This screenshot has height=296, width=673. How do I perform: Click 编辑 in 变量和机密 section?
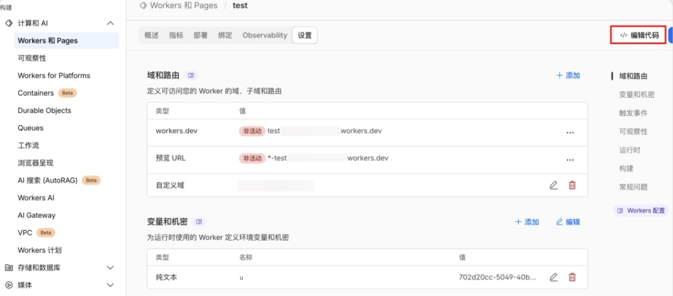click(x=568, y=222)
